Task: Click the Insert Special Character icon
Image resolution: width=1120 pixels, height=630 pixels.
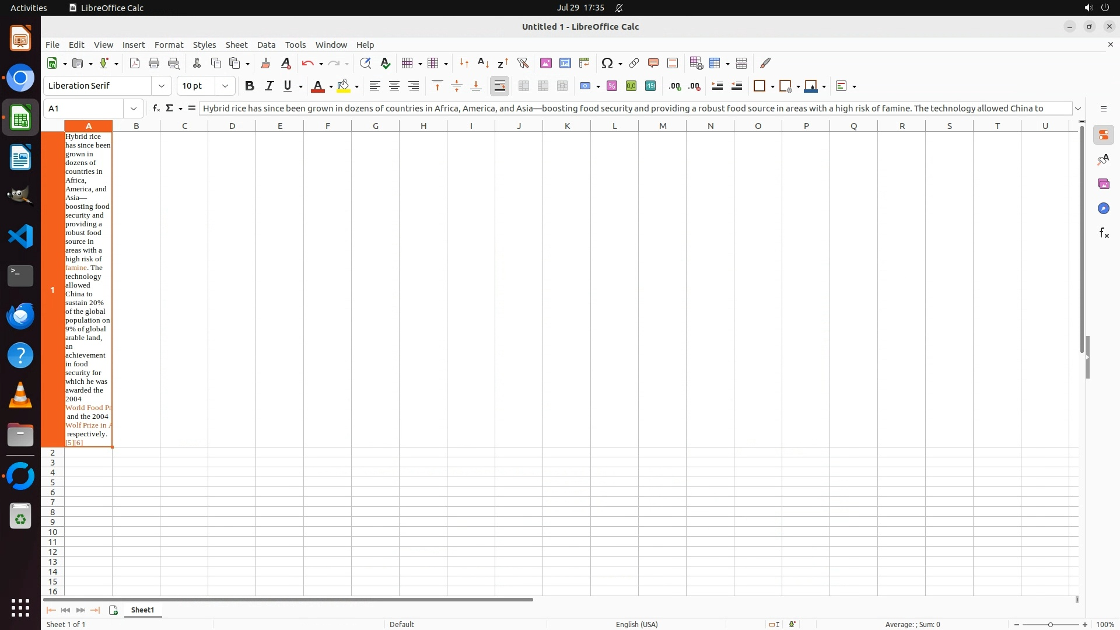Action: pos(607,63)
